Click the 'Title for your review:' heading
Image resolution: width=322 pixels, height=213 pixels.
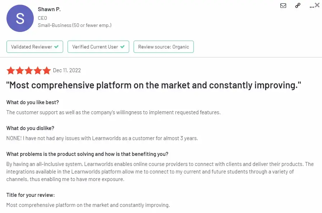(31, 195)
